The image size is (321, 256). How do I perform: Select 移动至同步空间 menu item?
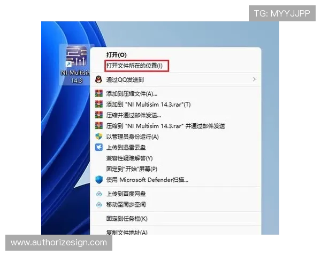click(175, 205)
